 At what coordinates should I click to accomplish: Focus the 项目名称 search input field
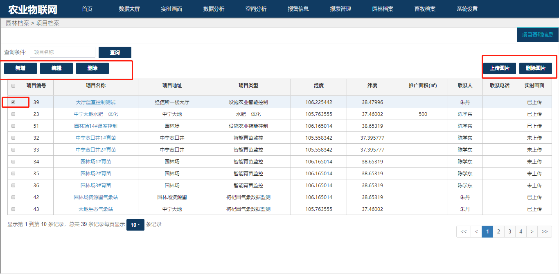point(63,52)
